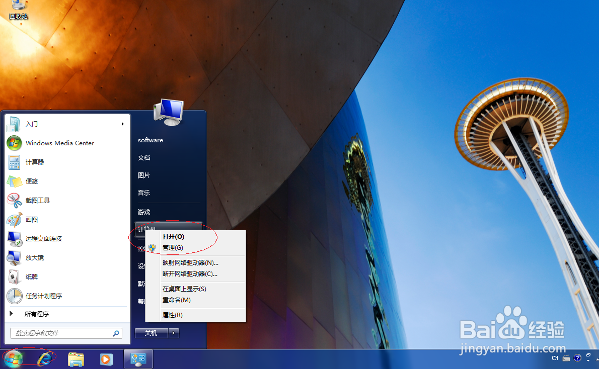Launch Task Scheduler (任务计划程序)
Image resolution: width=599 pixels, height=369 pixels.
pyautogui.click(x=43, y=296)
